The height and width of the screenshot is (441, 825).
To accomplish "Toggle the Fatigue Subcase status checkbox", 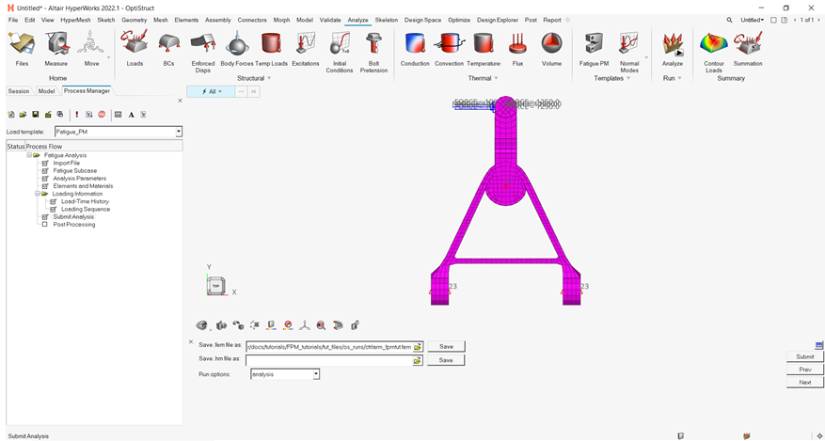I will click(44, 170).
